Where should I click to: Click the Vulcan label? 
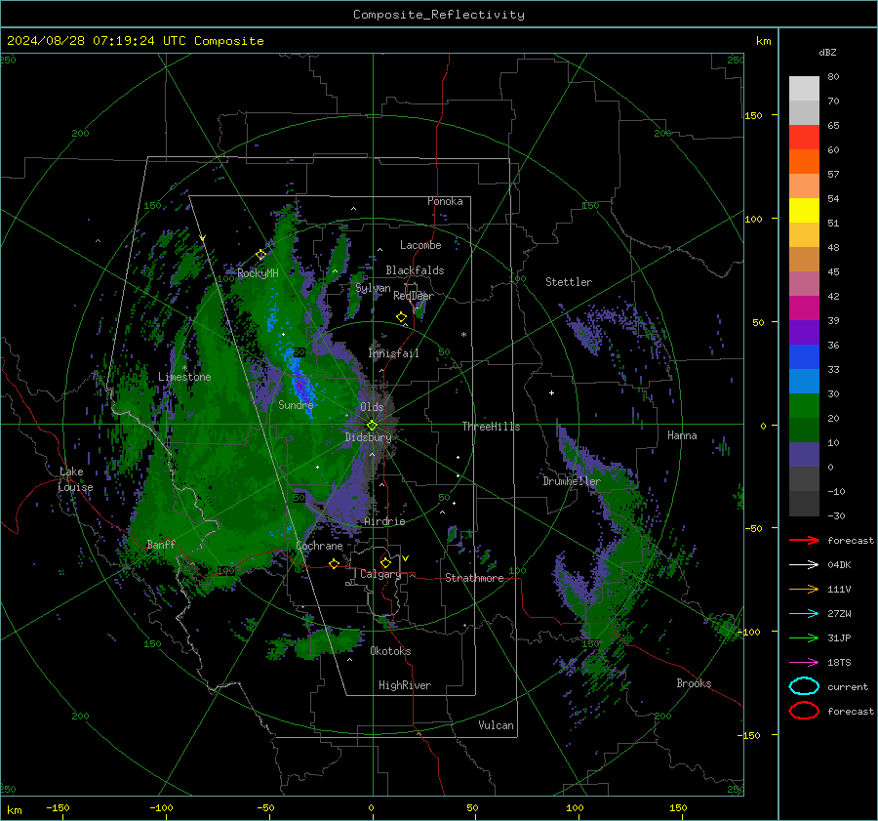pyautogui.click(x=496, y=725)
